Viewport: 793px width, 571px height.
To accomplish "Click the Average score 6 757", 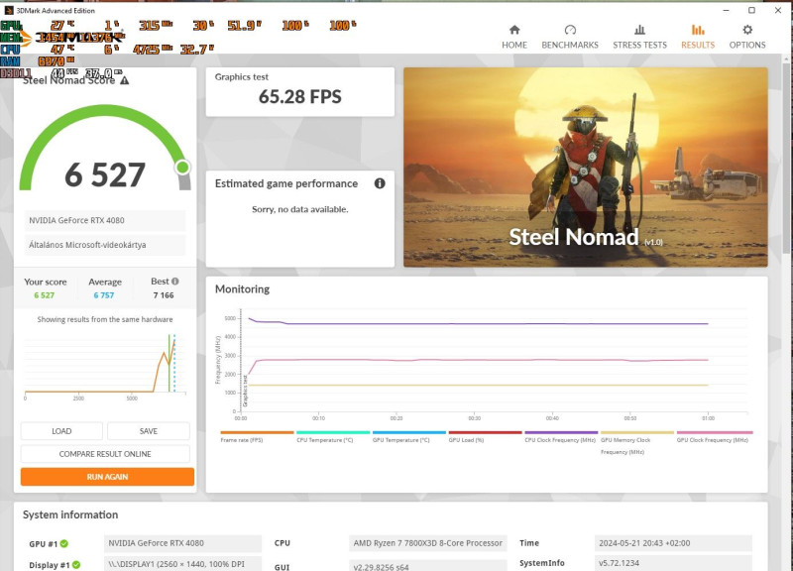I will pos(104,295).
